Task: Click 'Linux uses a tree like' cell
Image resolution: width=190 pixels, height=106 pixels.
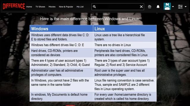Action: point(125,37)
